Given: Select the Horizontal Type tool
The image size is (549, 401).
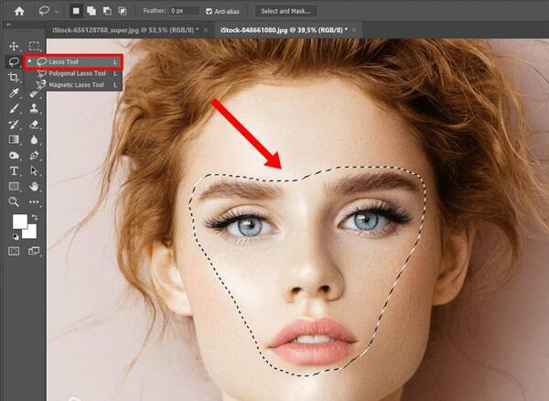Looking at the screenshot, I should pos(14,171).
